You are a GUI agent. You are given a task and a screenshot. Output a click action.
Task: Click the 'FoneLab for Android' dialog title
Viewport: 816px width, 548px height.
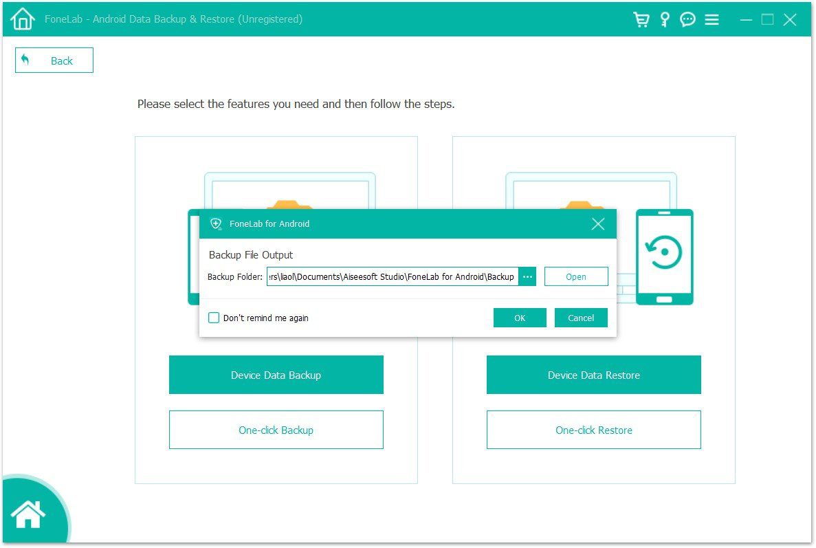[x=269, y=223]
